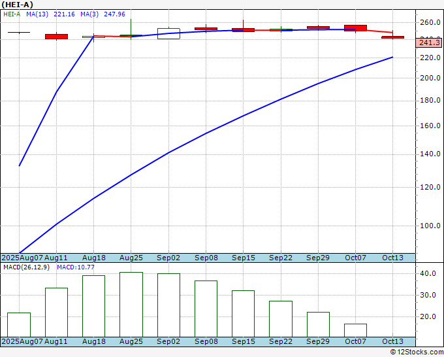Click the MACD:10.77 value label

tap(76, 267)
